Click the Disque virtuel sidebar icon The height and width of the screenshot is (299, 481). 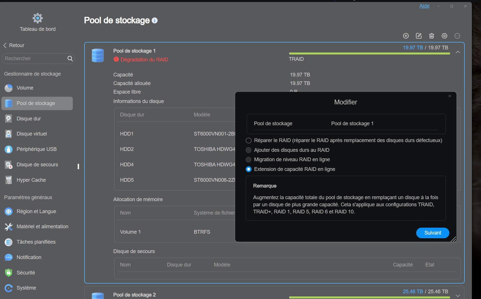click(x=9, y=134)
